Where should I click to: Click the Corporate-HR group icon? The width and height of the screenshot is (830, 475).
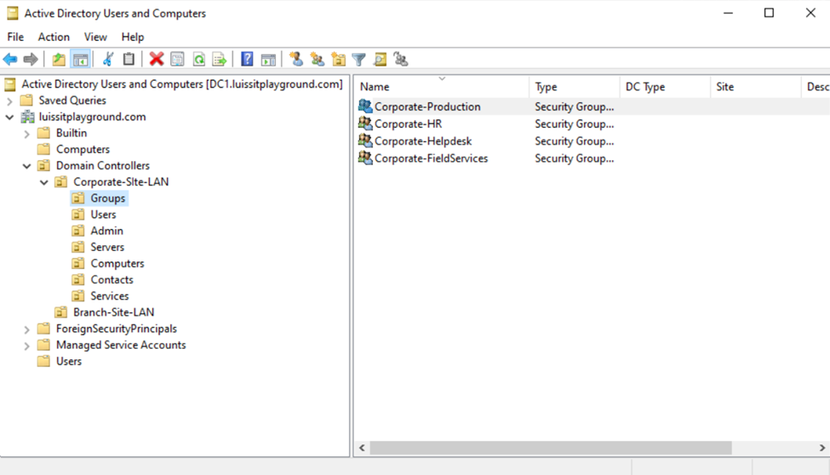(x=365, y=123)
